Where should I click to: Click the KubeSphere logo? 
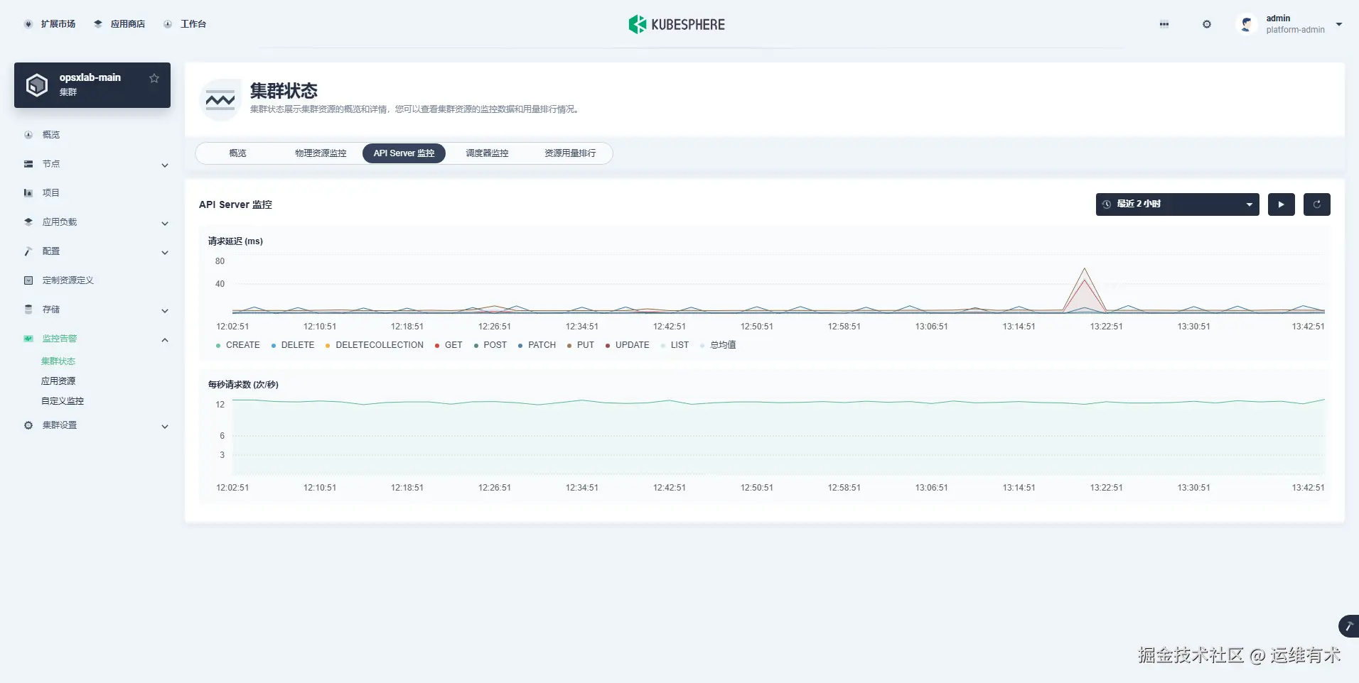675,23
